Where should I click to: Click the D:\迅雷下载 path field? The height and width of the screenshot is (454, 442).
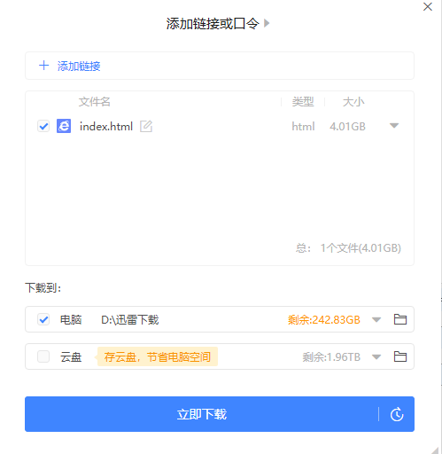click(130, 319)
